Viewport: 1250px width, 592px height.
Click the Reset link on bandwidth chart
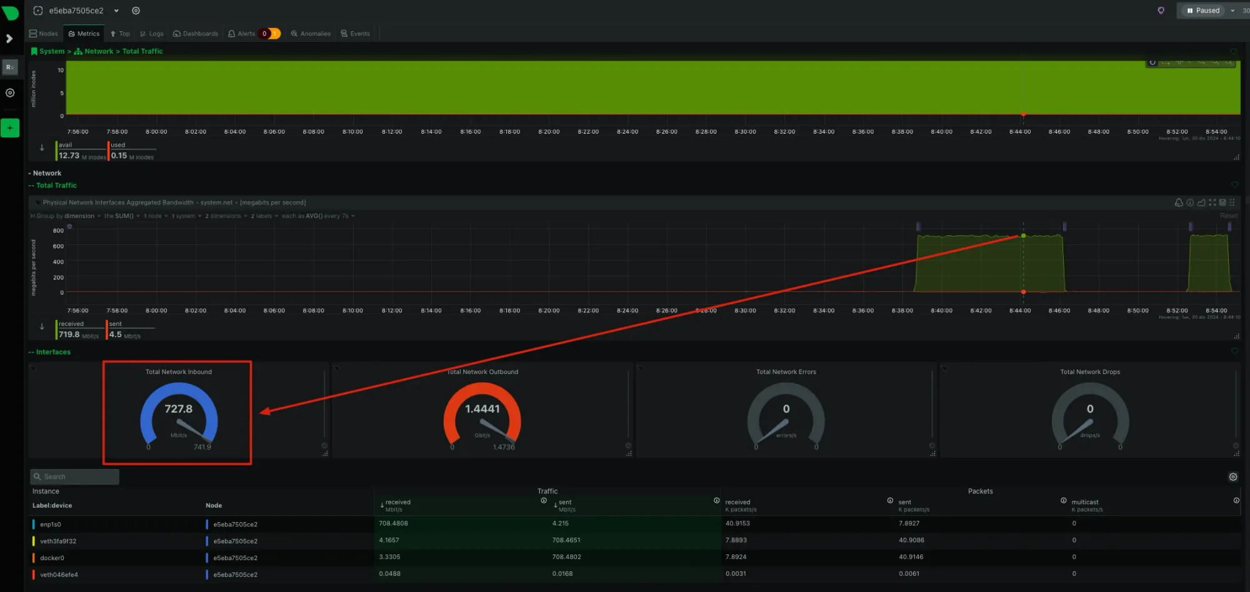[x=1228, y=216]
